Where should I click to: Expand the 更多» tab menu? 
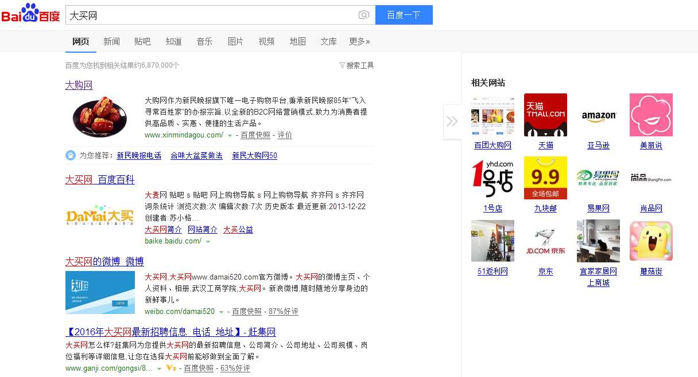click(359, 41)
